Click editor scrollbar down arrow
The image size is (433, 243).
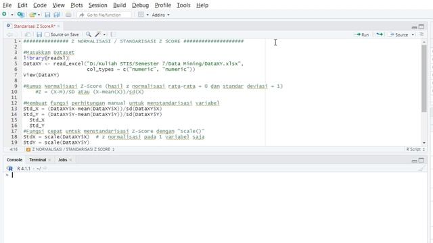coord(424,142)
